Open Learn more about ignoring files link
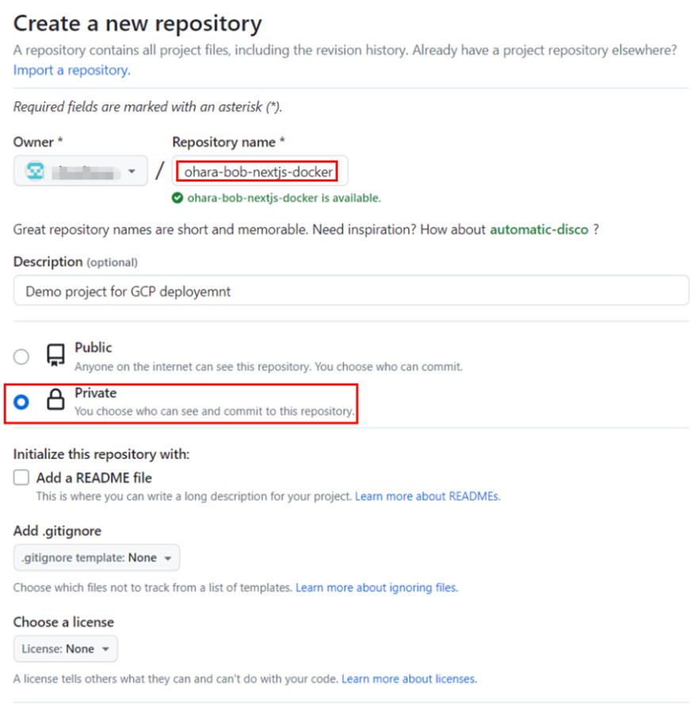Viewport: 700px width, 712px height. tap(377, 588)
